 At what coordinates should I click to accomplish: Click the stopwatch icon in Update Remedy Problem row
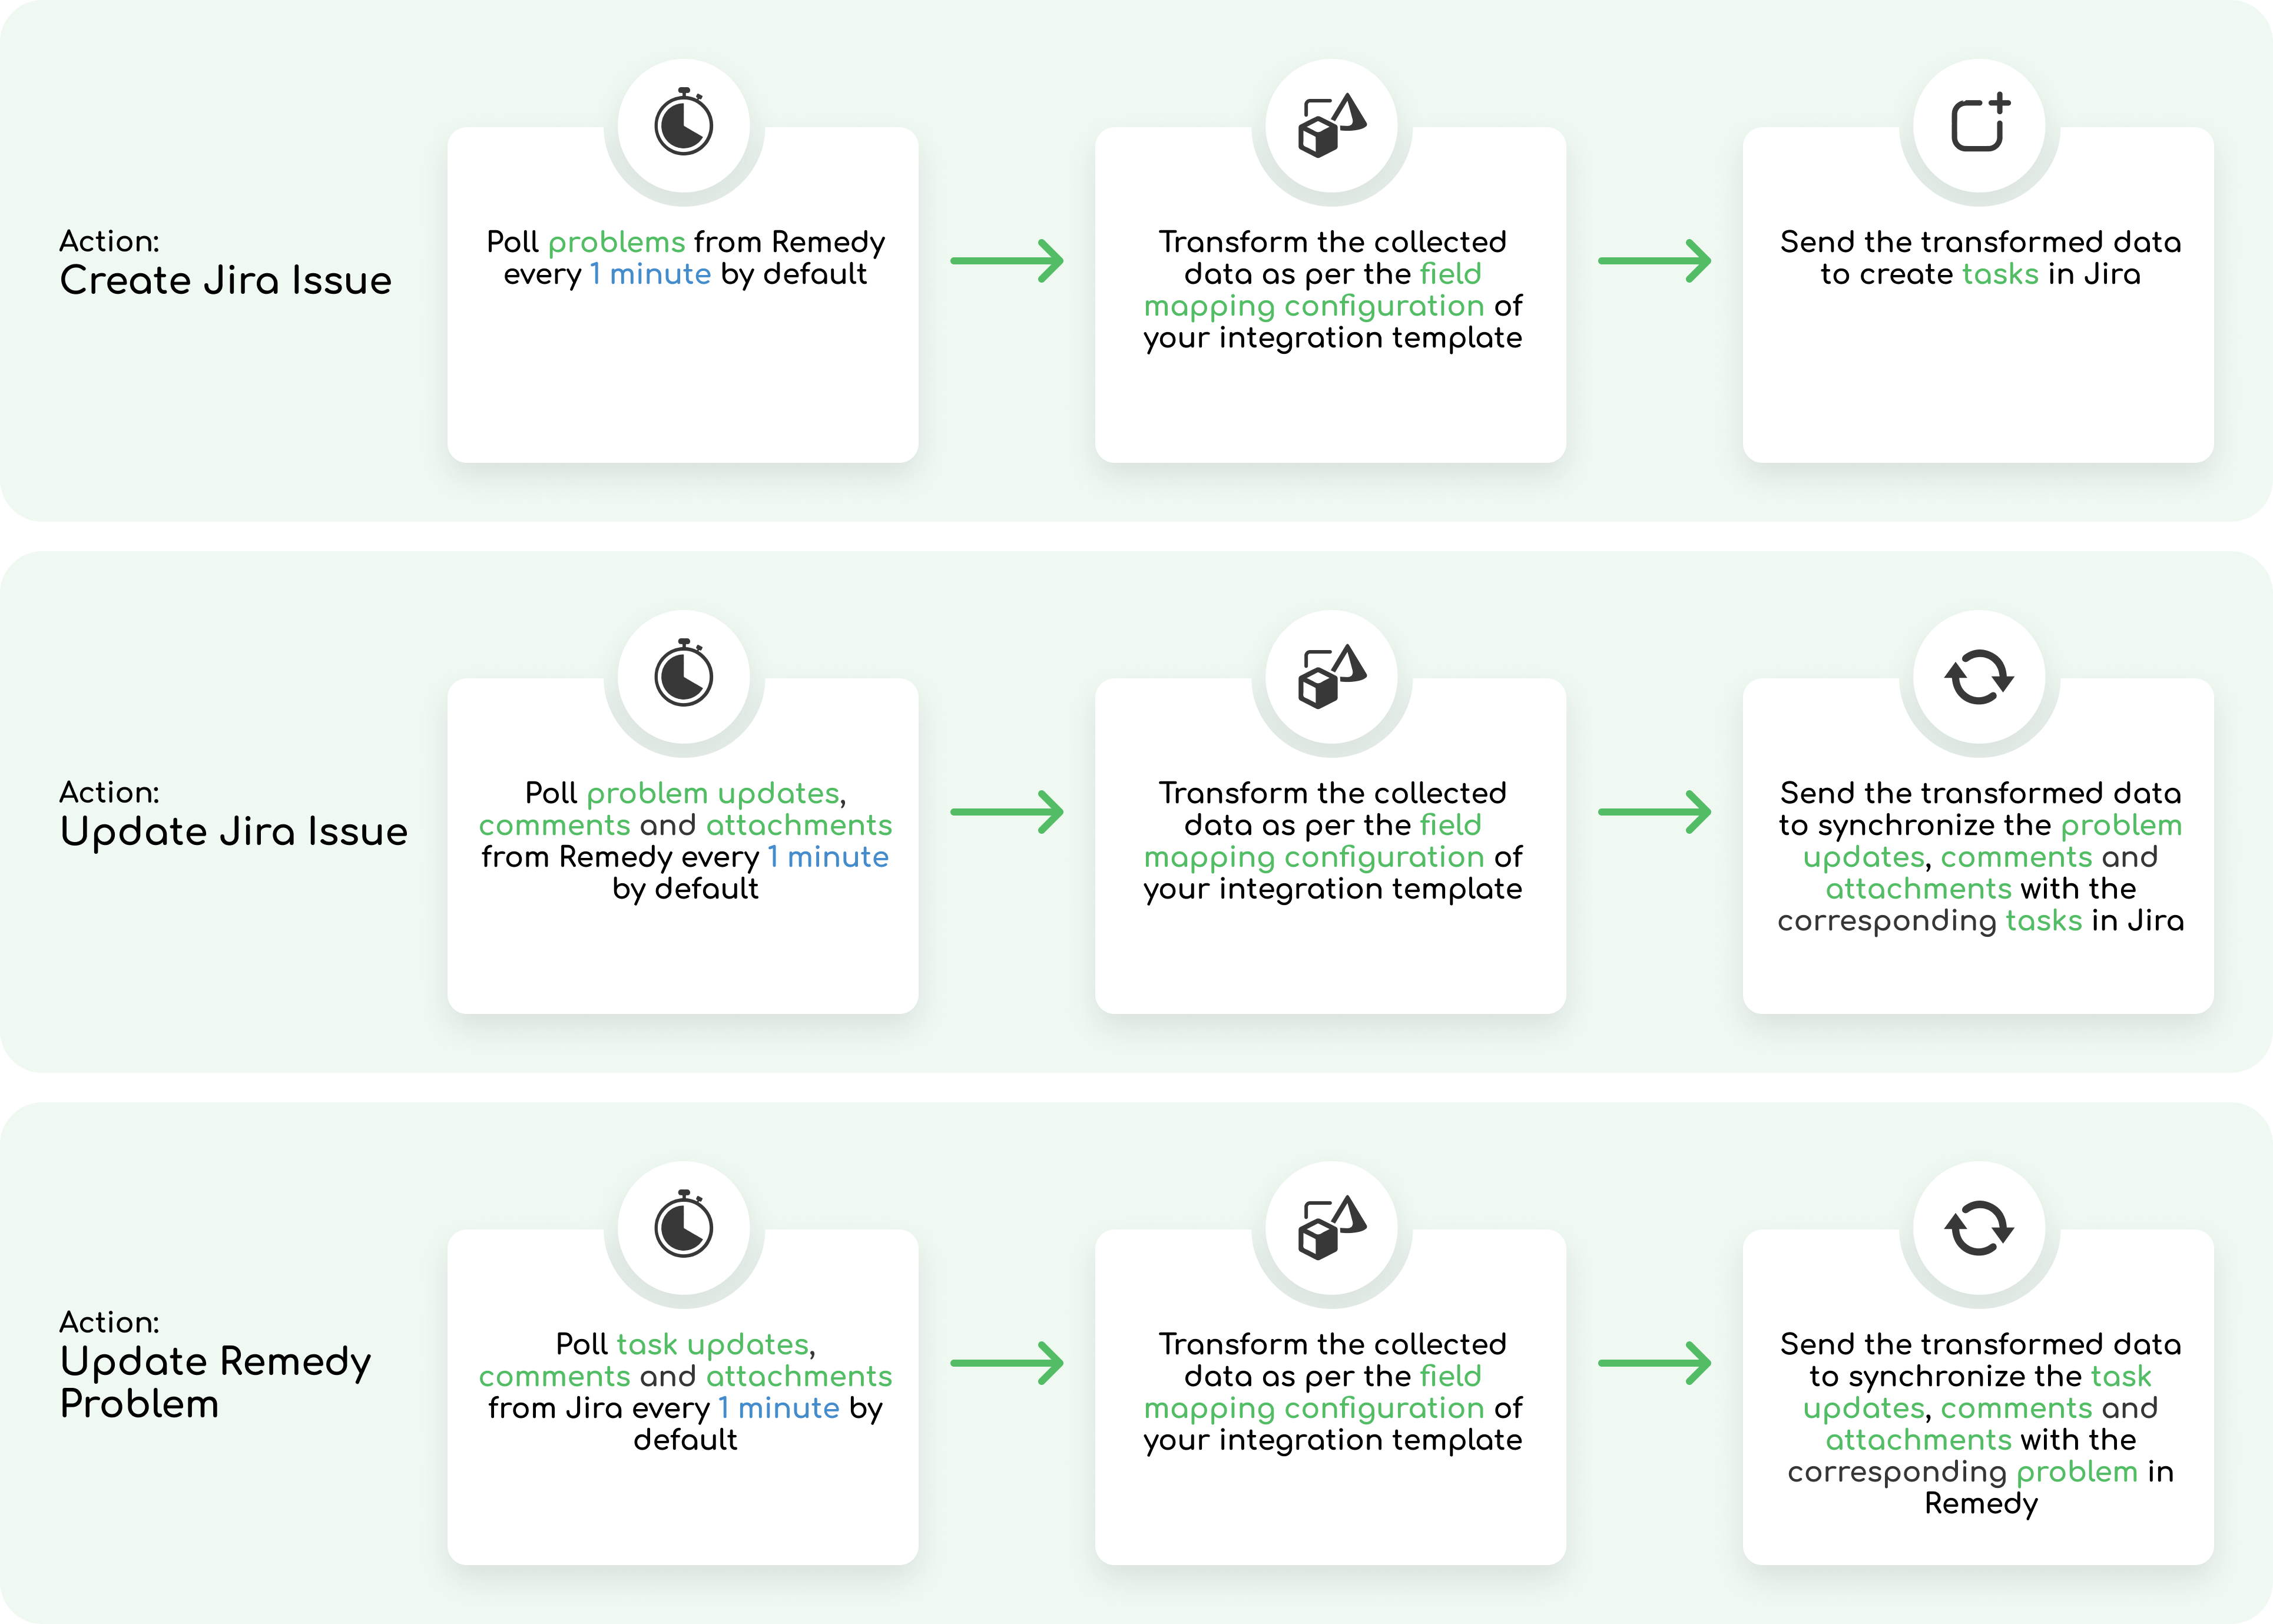tap(683, 1227)
